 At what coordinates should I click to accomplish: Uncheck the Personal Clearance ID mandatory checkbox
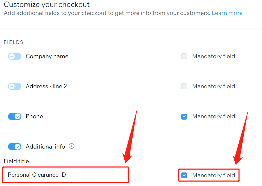coord(184,175)
